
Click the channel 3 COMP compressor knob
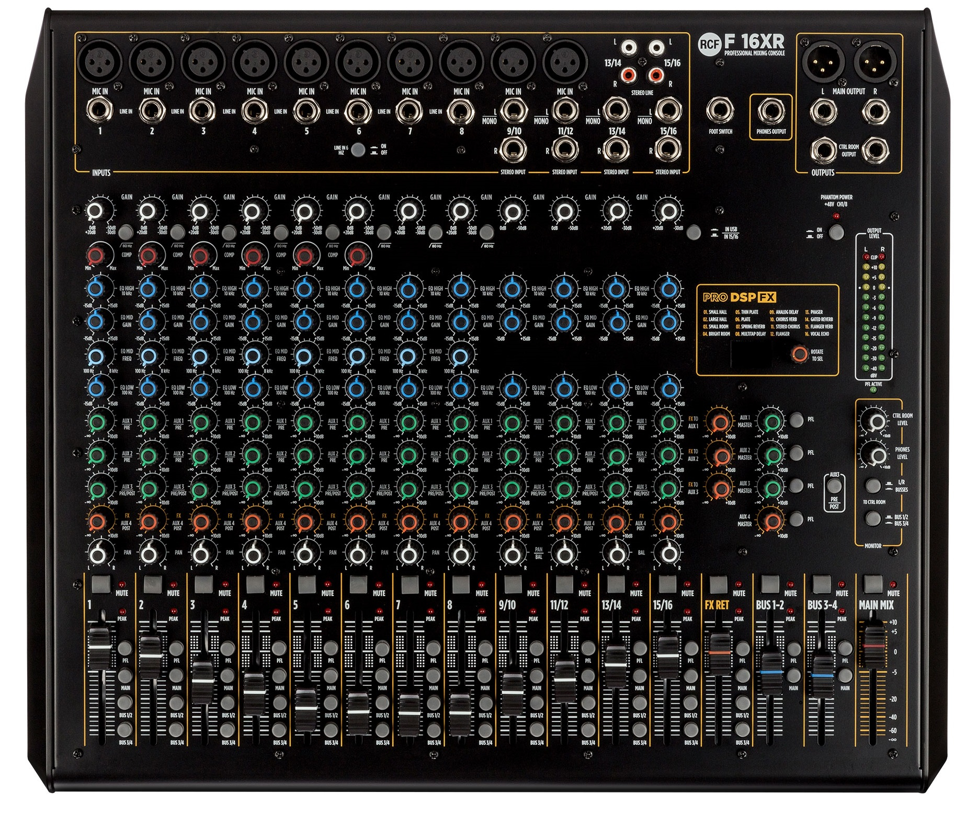point(200,256)
